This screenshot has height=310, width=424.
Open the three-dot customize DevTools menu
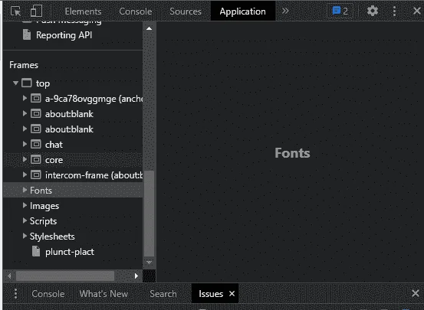(x=394, y=11)
